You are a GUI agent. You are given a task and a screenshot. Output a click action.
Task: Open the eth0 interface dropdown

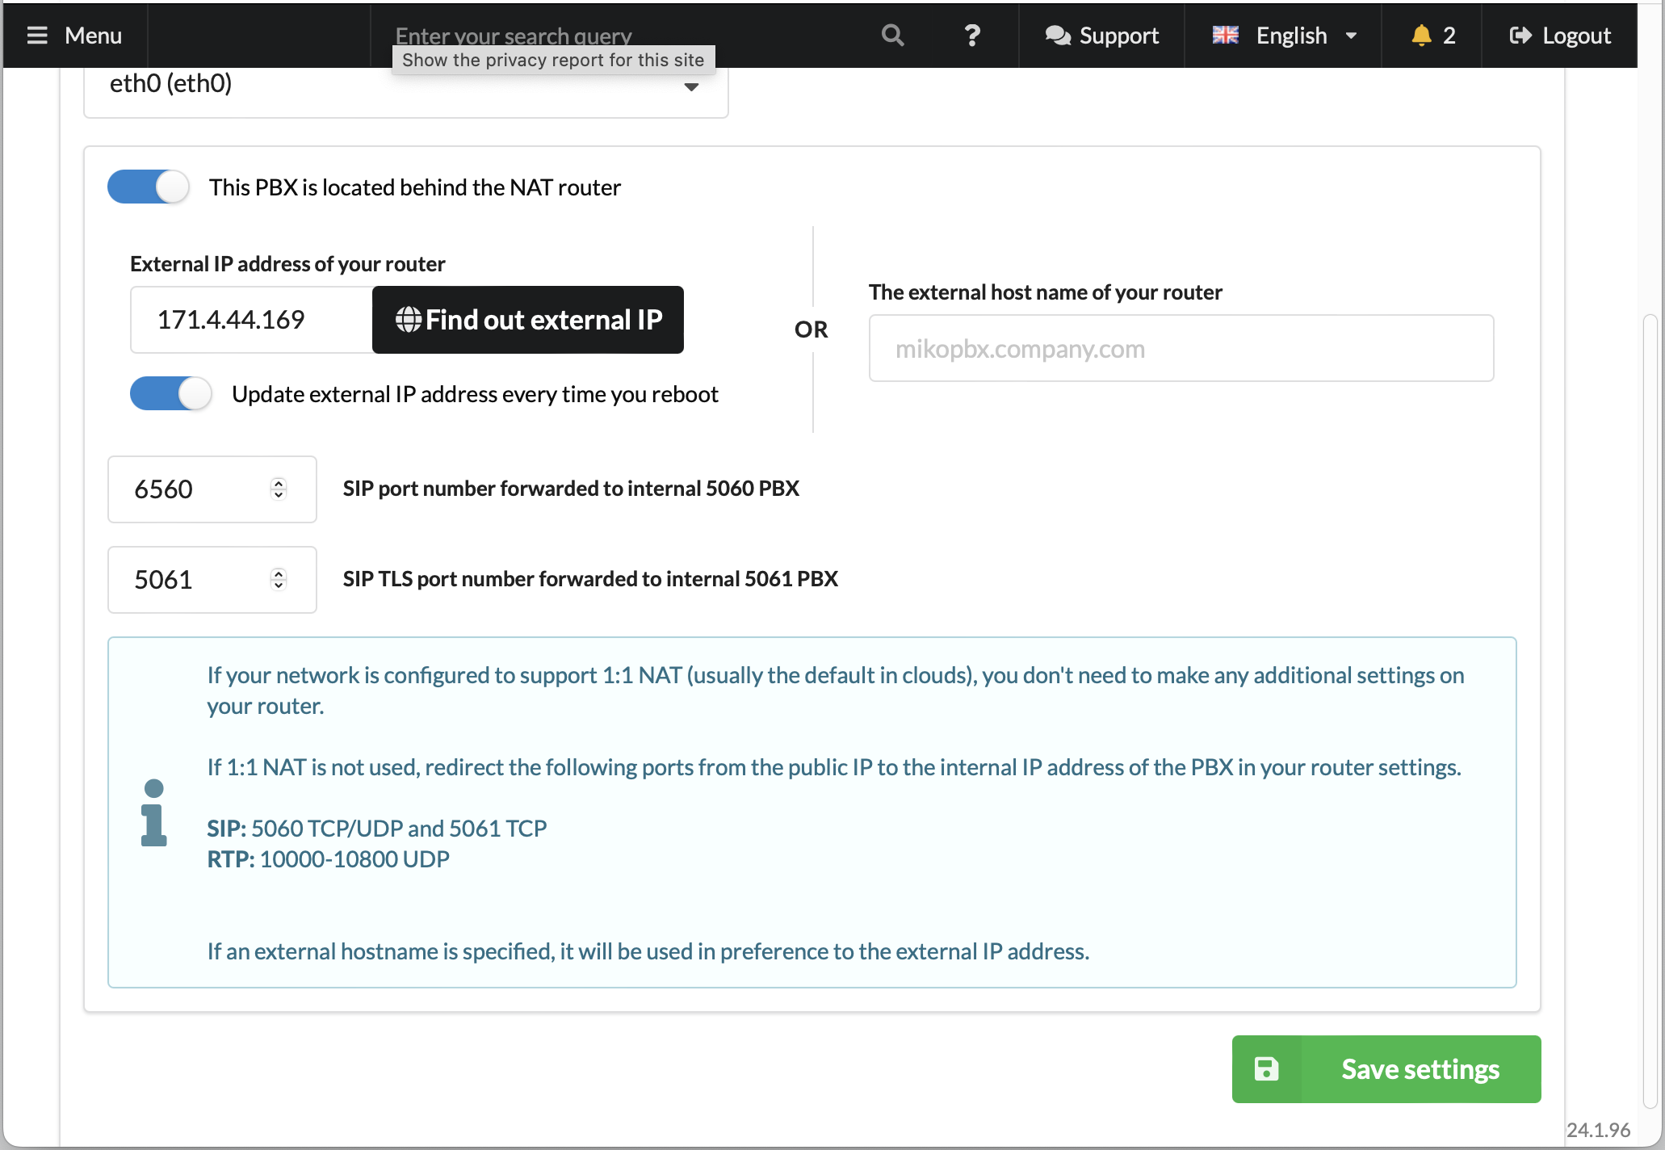tap(405, 84)
